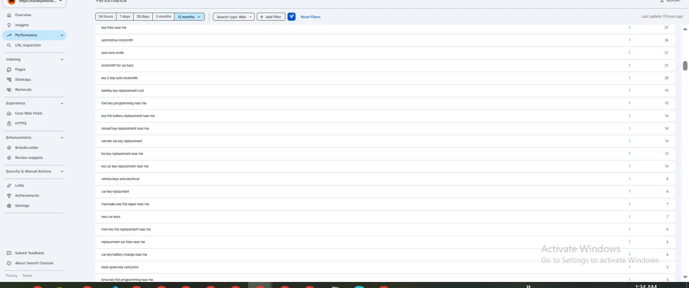This screenshot has width=689, height=288.
Task: Select query 'mini key fob replacement near me'
Action: point(126,229)
